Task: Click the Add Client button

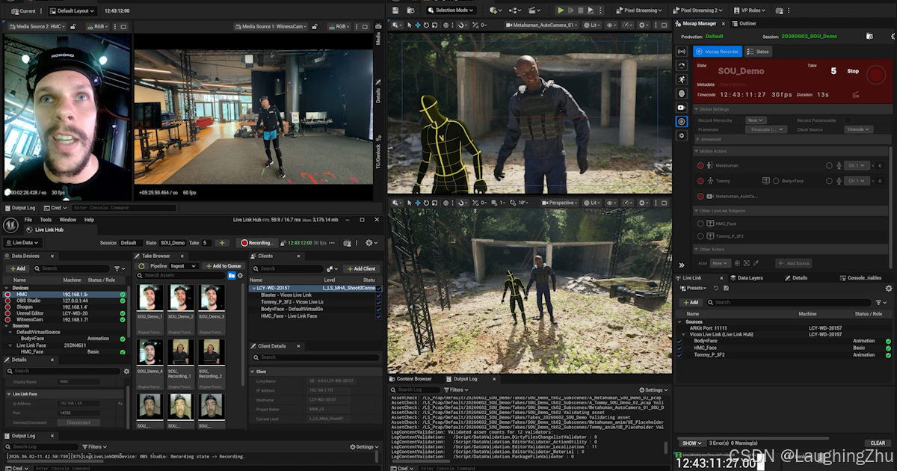Action: pyautogui.click(x=362, y=268)
